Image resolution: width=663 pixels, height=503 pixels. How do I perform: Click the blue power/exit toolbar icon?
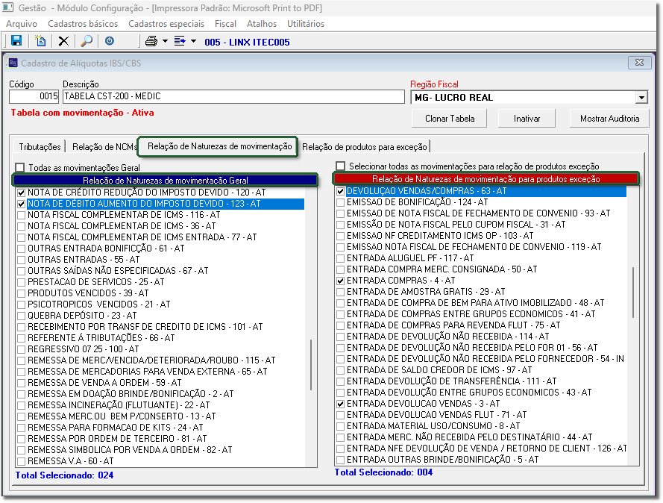(x=110, y=42)
